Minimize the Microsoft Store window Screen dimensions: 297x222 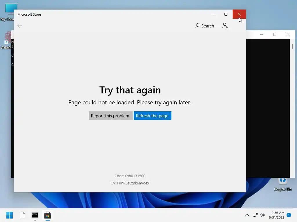point(213,14)
